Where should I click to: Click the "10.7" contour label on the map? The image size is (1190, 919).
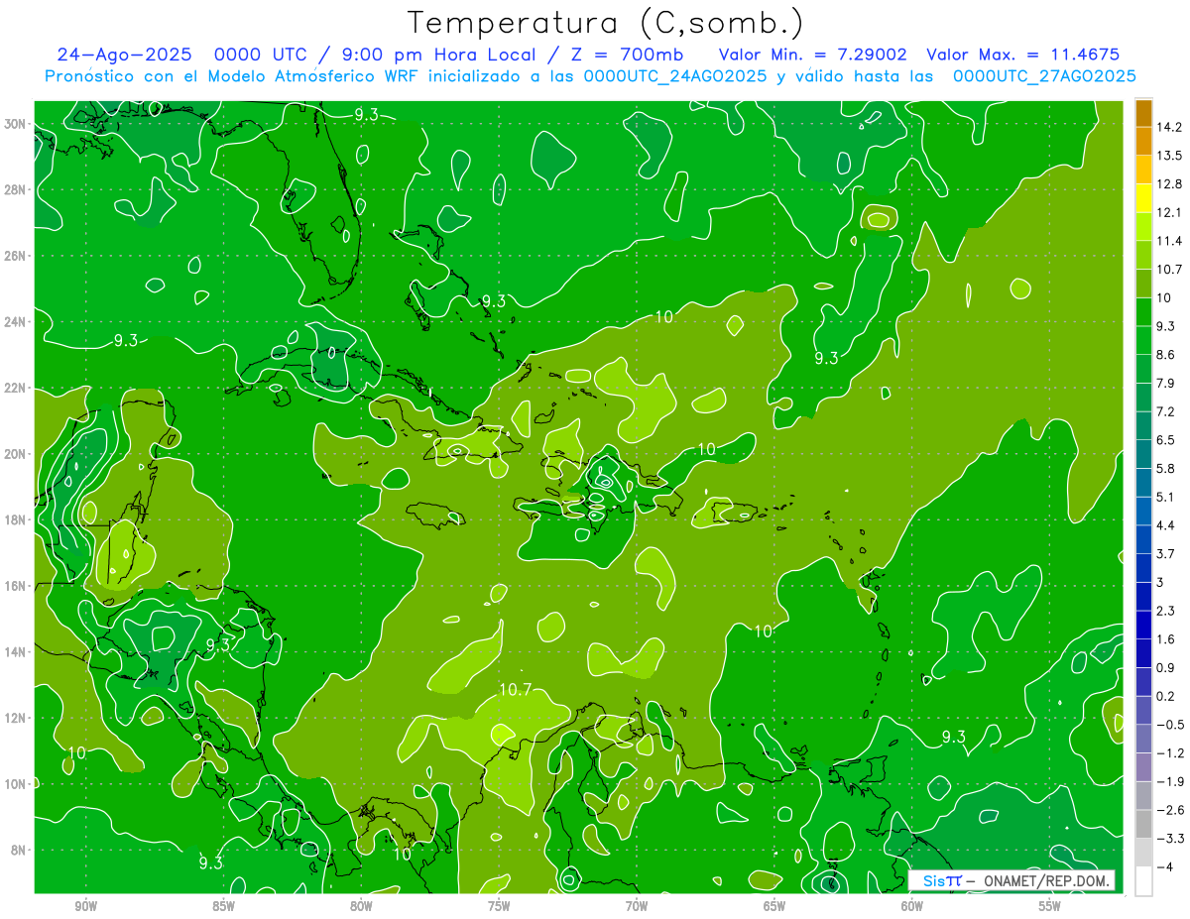pos(515,690)
